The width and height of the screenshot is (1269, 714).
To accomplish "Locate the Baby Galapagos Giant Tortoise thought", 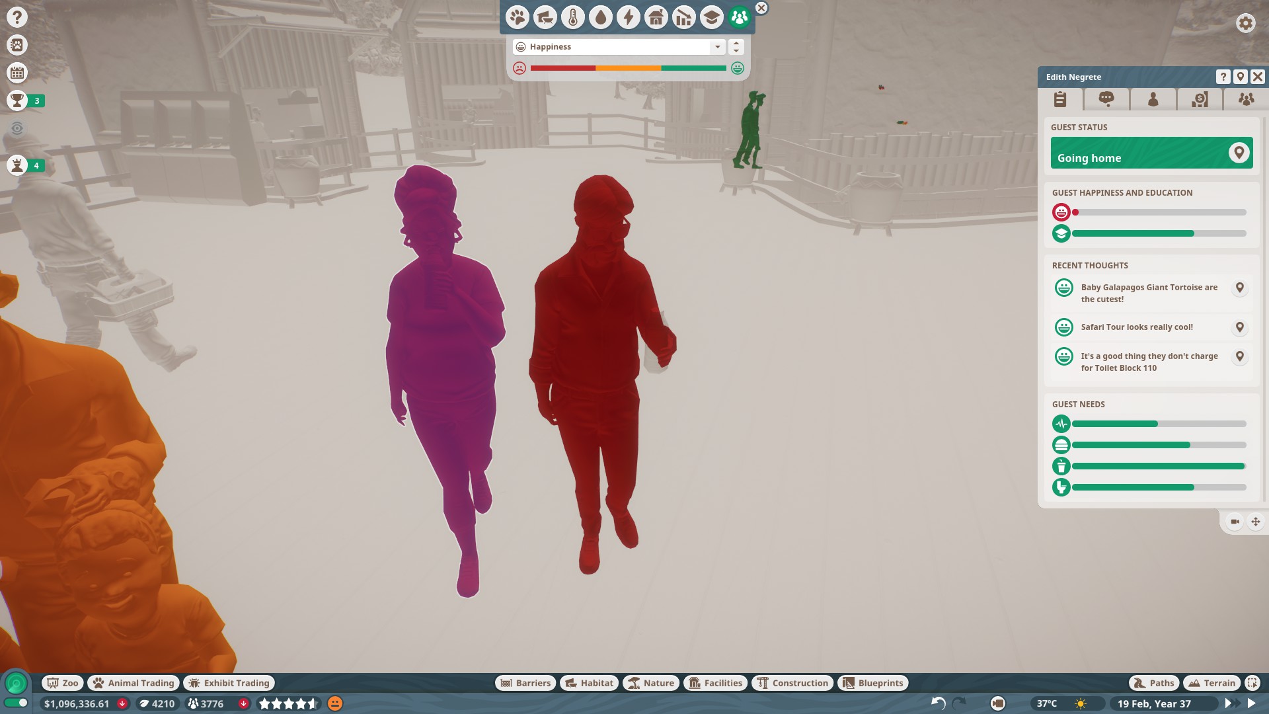I will [x=1240, y=288].
